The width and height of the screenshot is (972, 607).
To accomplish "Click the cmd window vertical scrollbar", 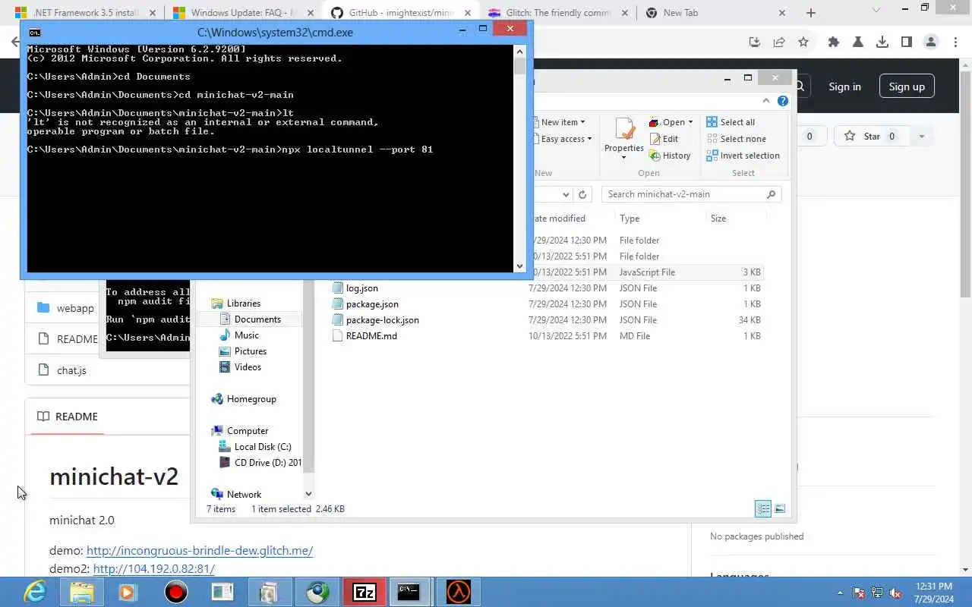I will (x=519, y=158).
